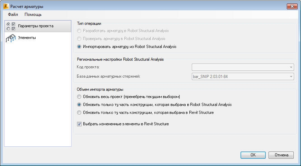This screenshot has height=166, width=301.
Task: Click the Объем импорта арматуры label
Action: (x=100, y=89)
